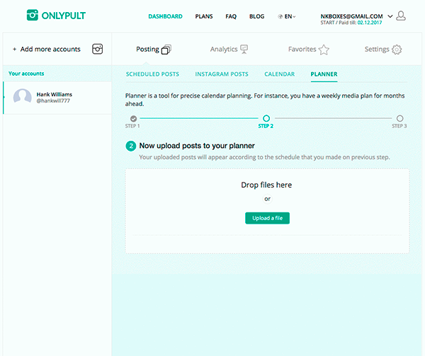The height and width of the screenshot is (356, 425).
Task: Click the Onlypult camera logo icon
Action: (x=33, y=15)
